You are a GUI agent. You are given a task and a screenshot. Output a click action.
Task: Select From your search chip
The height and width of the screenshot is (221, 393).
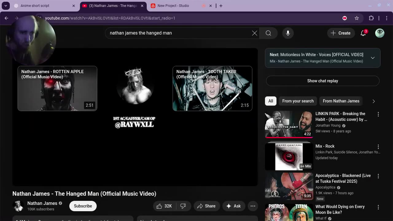point(298,101)
